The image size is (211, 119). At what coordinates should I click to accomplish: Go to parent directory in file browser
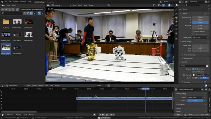click(10, 10)
